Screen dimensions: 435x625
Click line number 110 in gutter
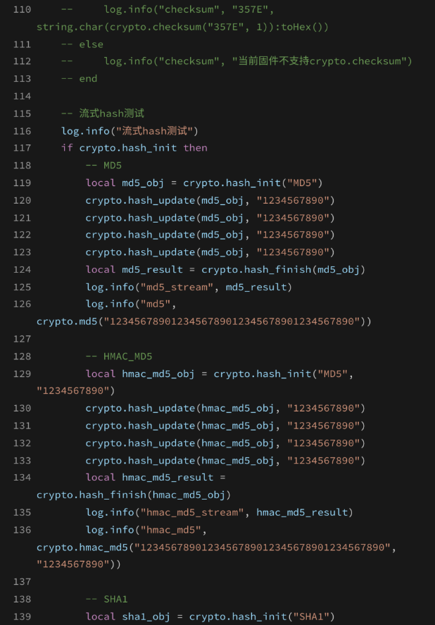click(x=22, y=10)
